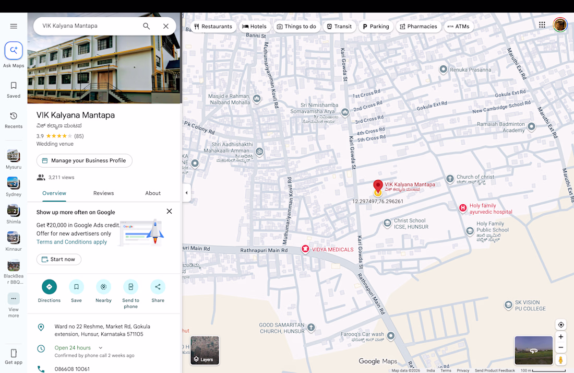
Task: Click the Save bookmark icon
Action: [x=76, y=286]
